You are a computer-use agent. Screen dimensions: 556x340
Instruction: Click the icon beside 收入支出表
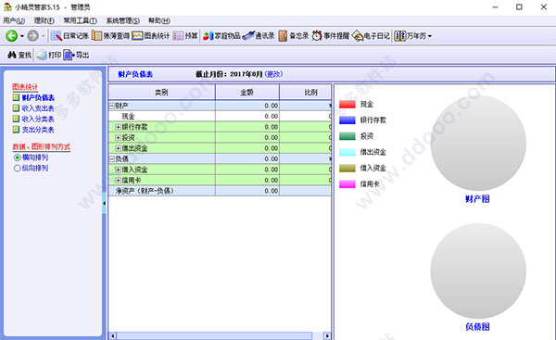pos(16,107)
